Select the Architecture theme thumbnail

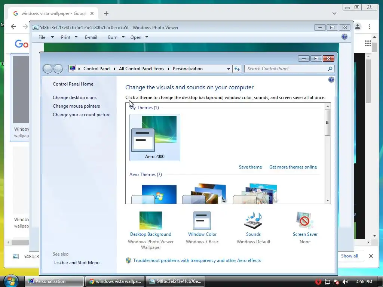click(x=205, y=194)
